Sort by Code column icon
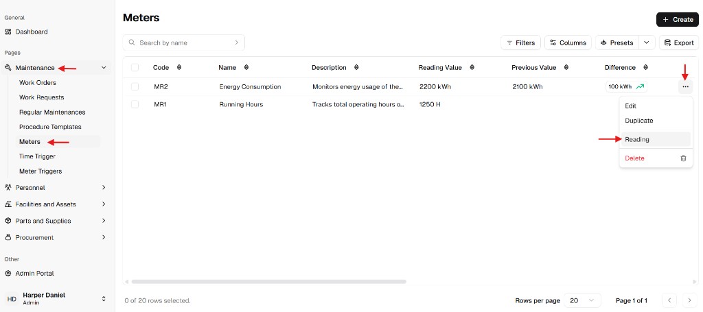The width and height of the screenshot is (703, 312). [x=179, y=68]
